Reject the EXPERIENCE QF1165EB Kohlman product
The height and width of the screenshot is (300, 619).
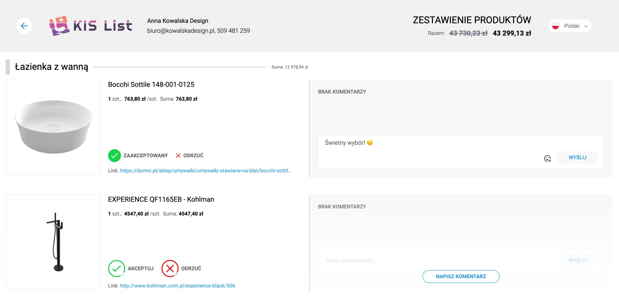click(x=170, y=268)
